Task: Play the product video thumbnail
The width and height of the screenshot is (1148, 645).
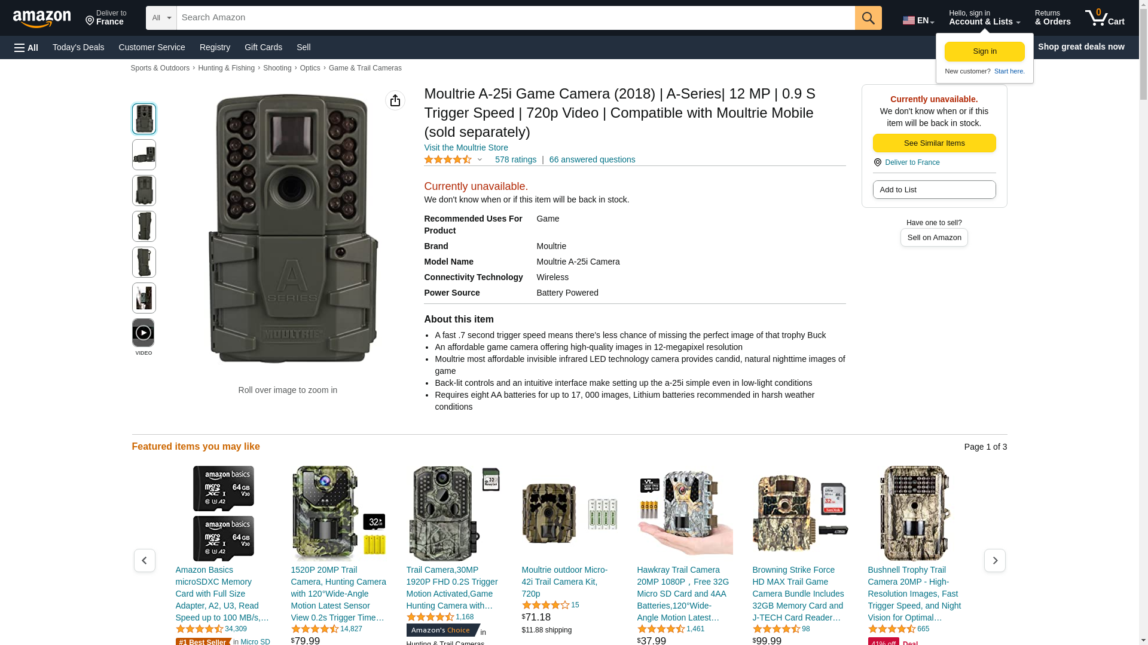Action: (x=143, y=333)
